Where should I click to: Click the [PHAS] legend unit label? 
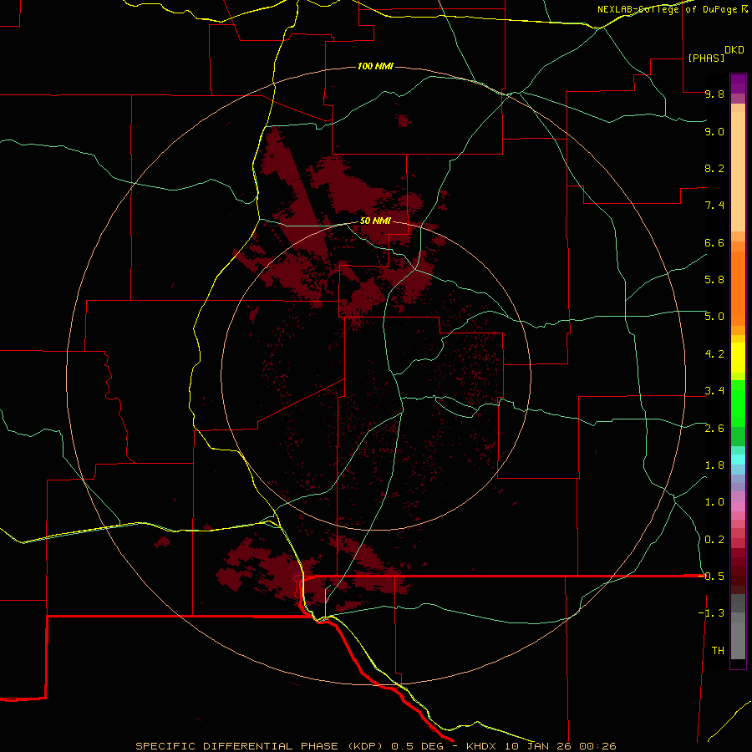pyautogui.click(x=706, y=58)
